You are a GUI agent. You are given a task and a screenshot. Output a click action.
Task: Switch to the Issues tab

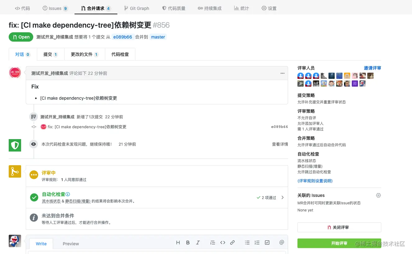[55, 8]
